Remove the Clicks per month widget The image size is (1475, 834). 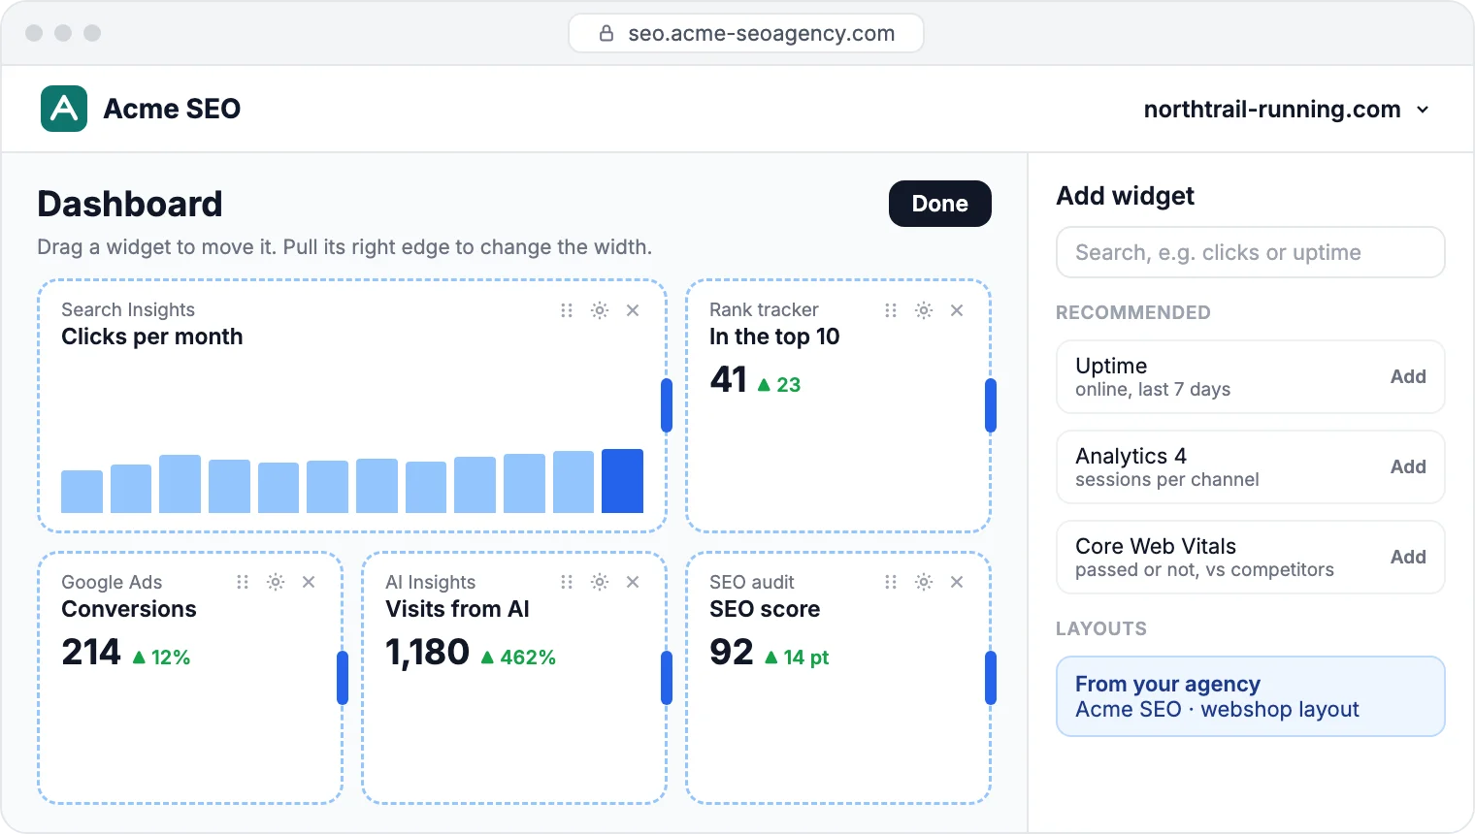pyautogui.click(x=633, y=310)
